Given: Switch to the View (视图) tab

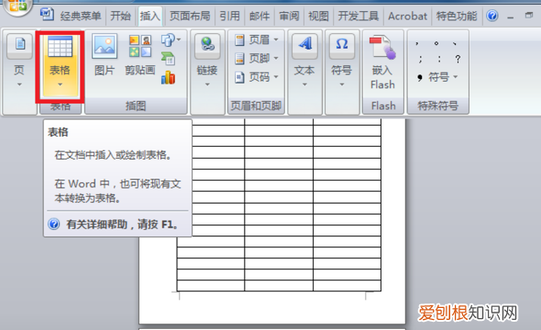Looking at the screenshot, I should click(318, 16).
